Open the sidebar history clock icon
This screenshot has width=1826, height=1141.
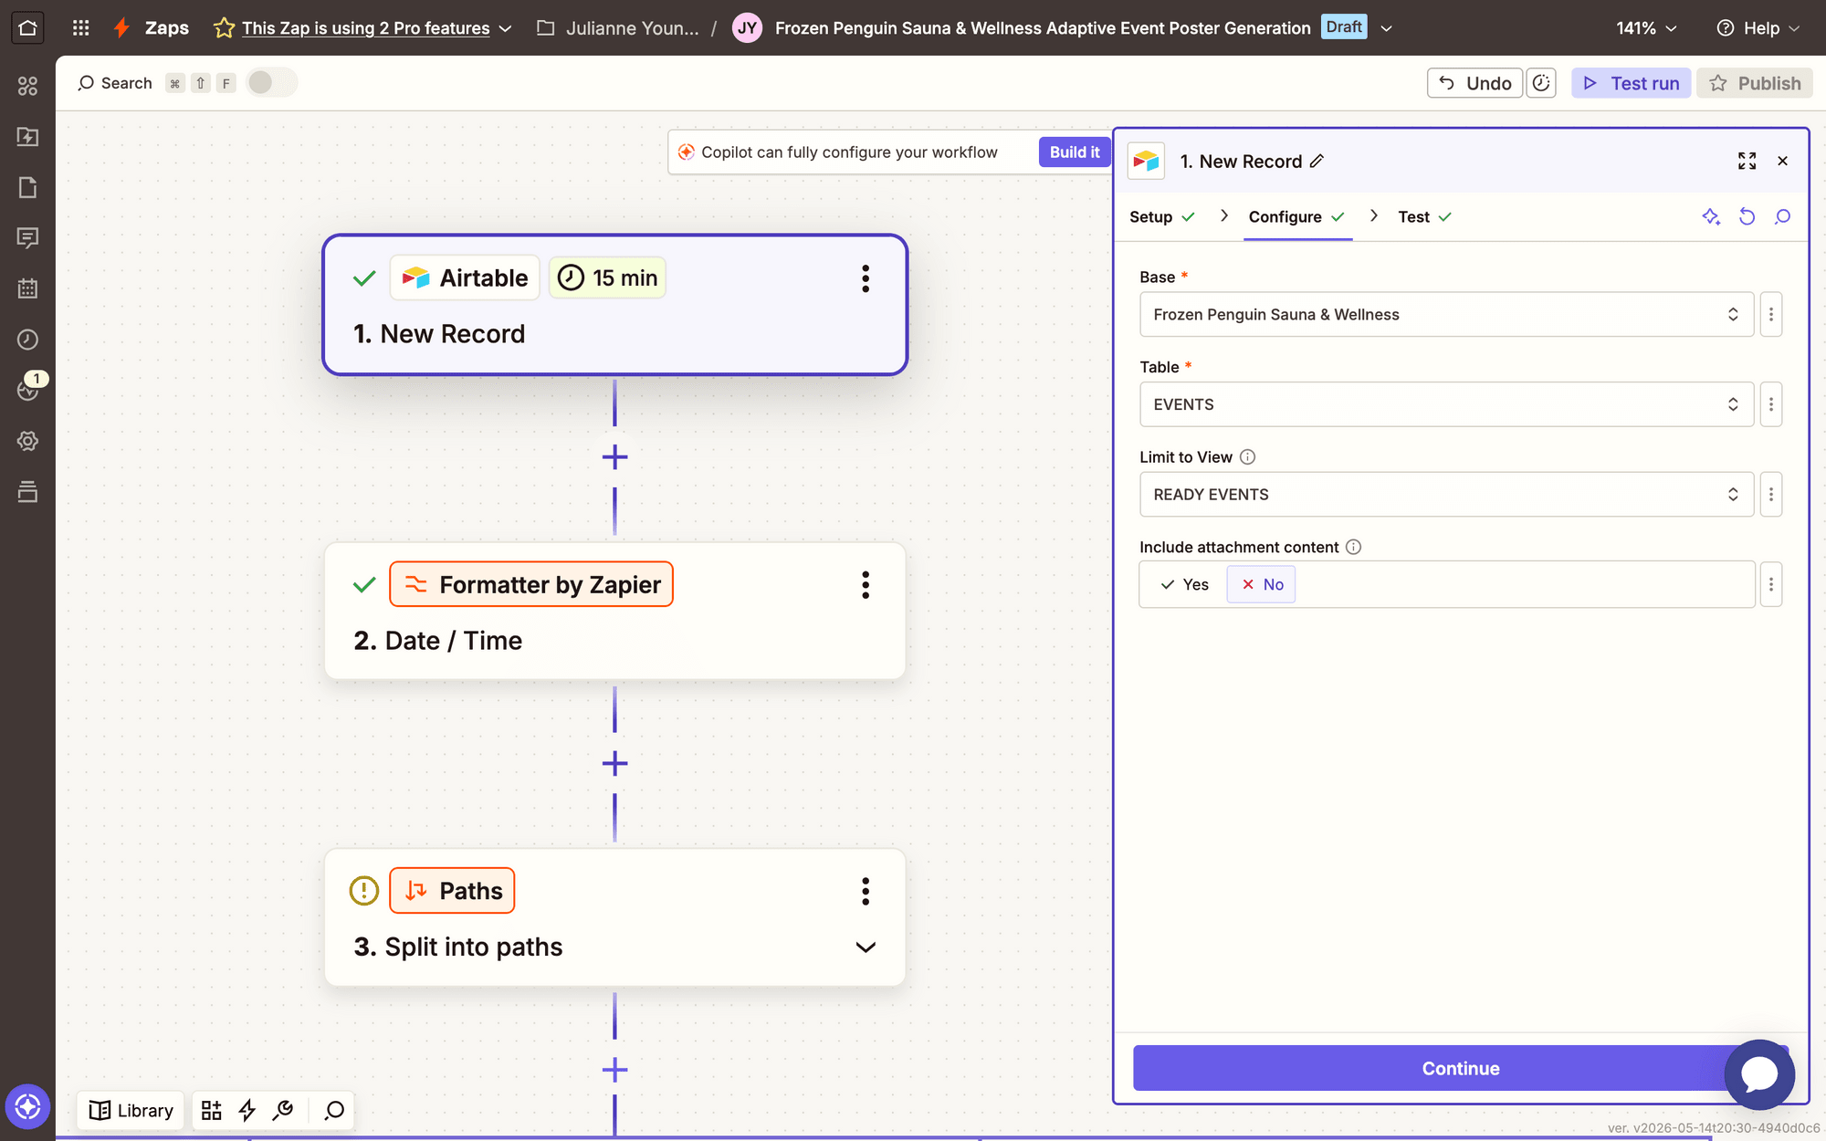27,340
